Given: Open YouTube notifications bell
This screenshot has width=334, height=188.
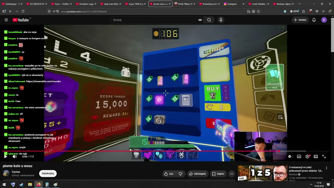Looking at the screenshot, I should 314,20.
